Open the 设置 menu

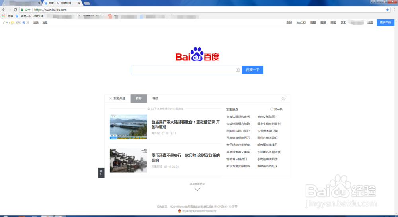click(x=370, y=23)
